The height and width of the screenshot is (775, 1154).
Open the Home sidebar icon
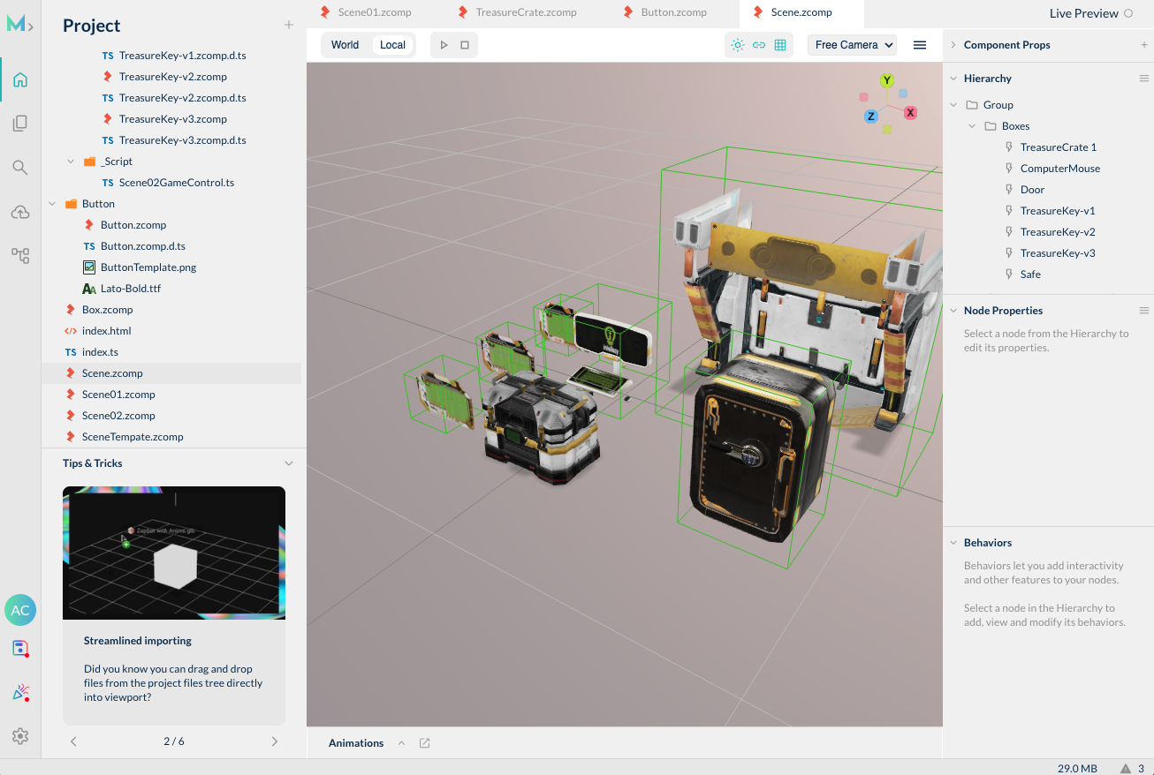(20, 80)
